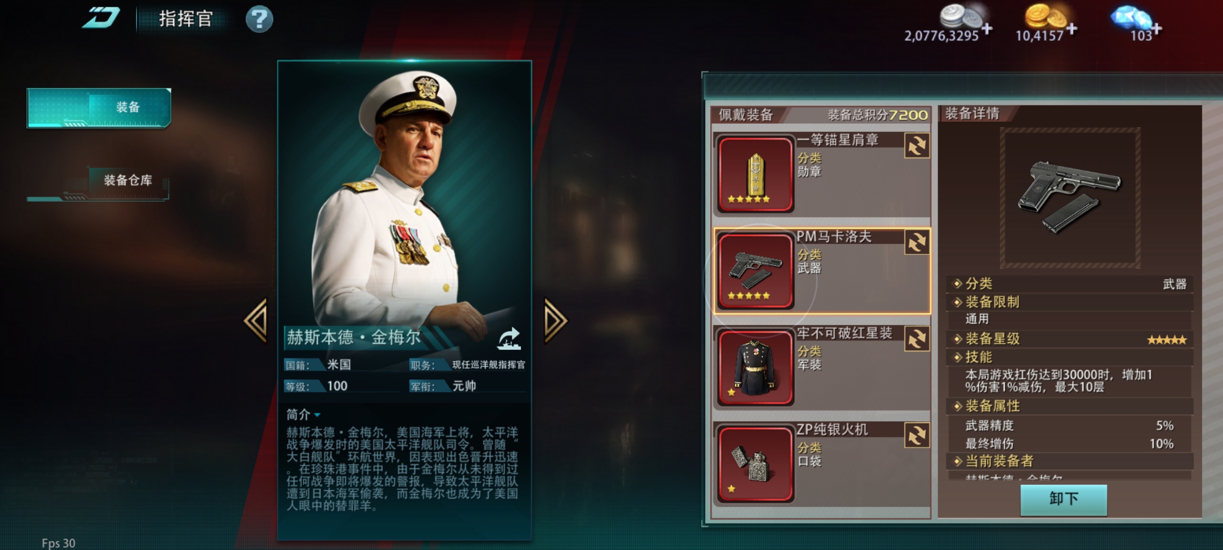Click the back arrow logo icon

(x=100, y=19)
